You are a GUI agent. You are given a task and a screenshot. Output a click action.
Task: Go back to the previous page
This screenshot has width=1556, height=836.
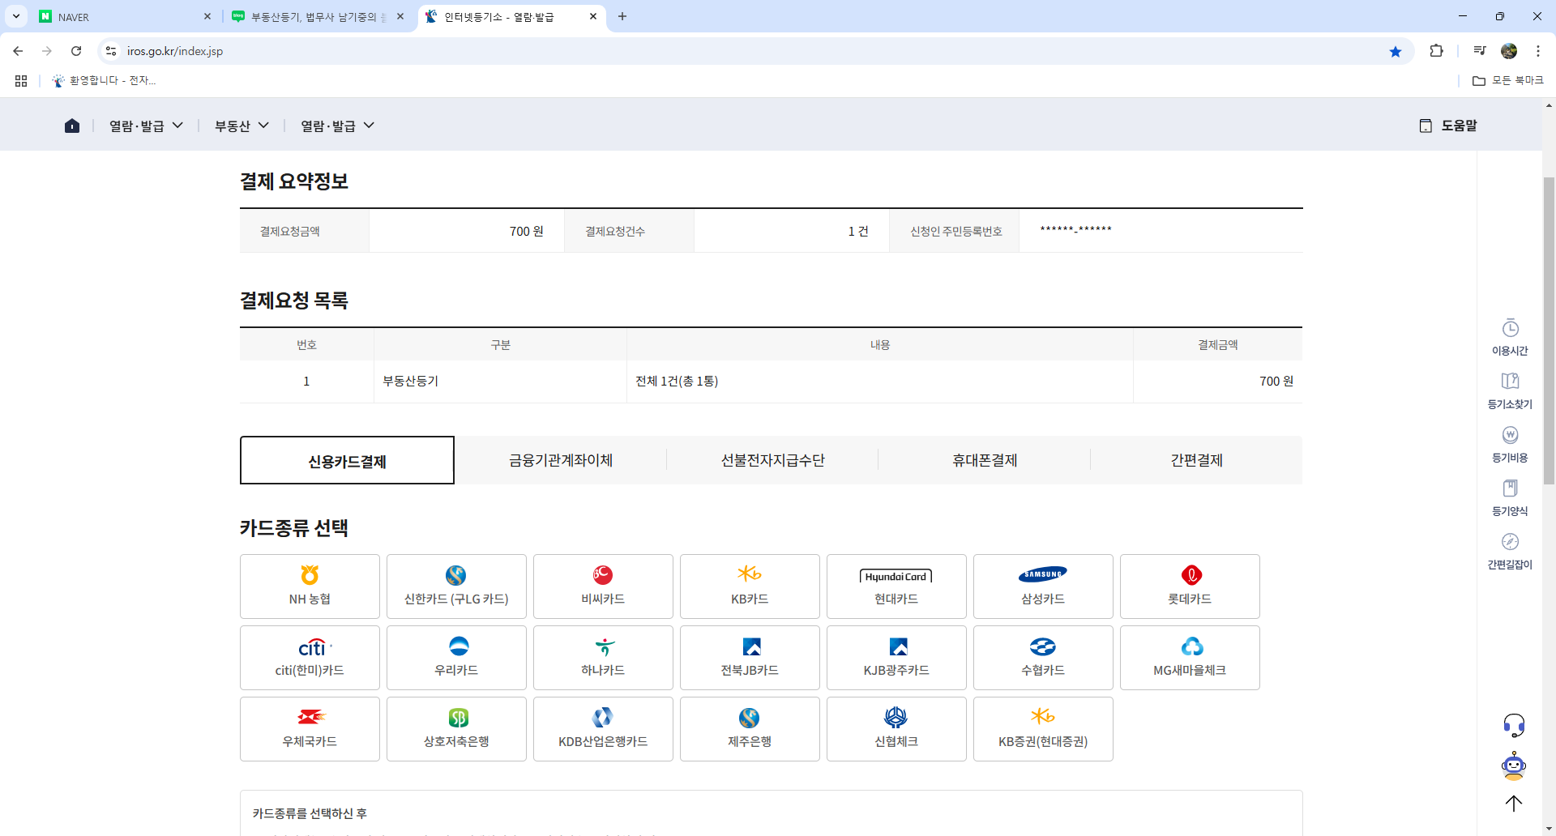18,51
